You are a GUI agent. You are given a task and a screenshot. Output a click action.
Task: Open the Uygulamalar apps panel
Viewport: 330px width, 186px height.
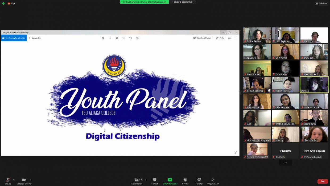[x=213, y=181]
